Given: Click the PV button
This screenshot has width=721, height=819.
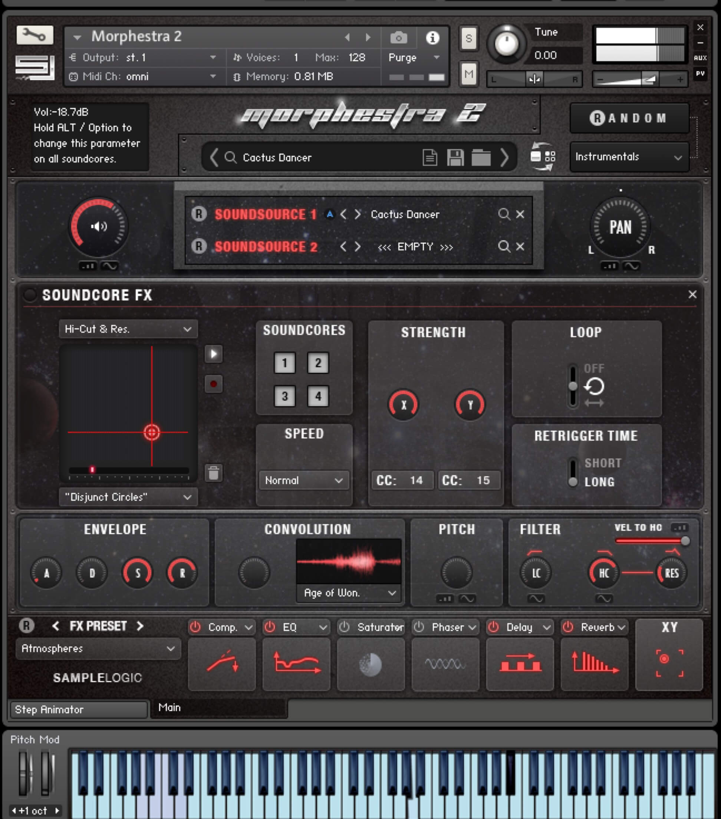Looking at the screenshot, I should [700, 74].
